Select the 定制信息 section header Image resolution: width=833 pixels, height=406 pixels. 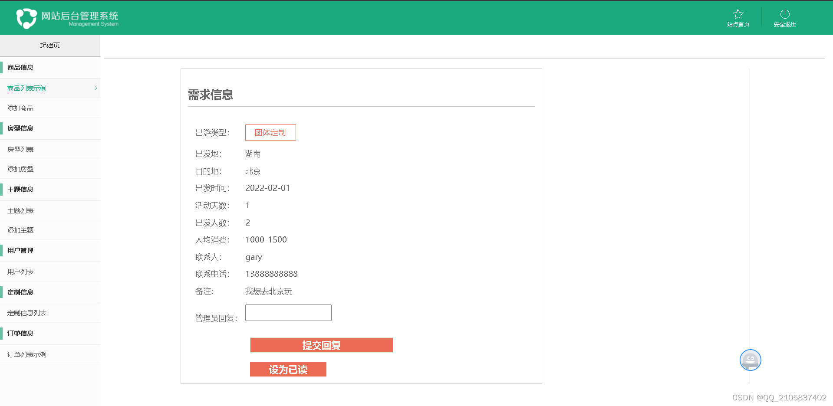point(20,292)
